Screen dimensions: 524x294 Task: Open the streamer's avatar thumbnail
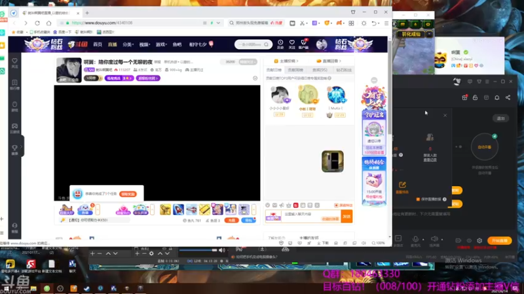click(x=69, y=70)
